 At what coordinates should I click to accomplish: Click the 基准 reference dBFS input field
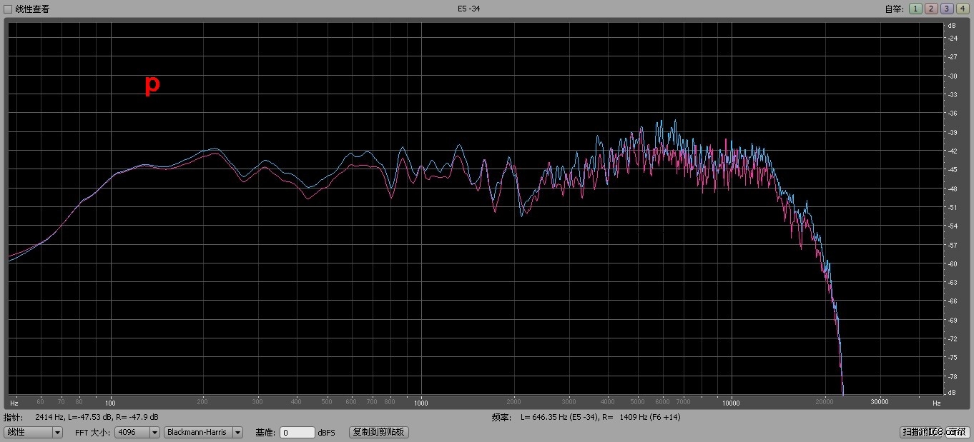click(297, 432)
